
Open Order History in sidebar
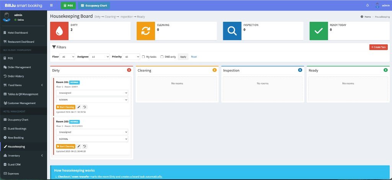23,76
